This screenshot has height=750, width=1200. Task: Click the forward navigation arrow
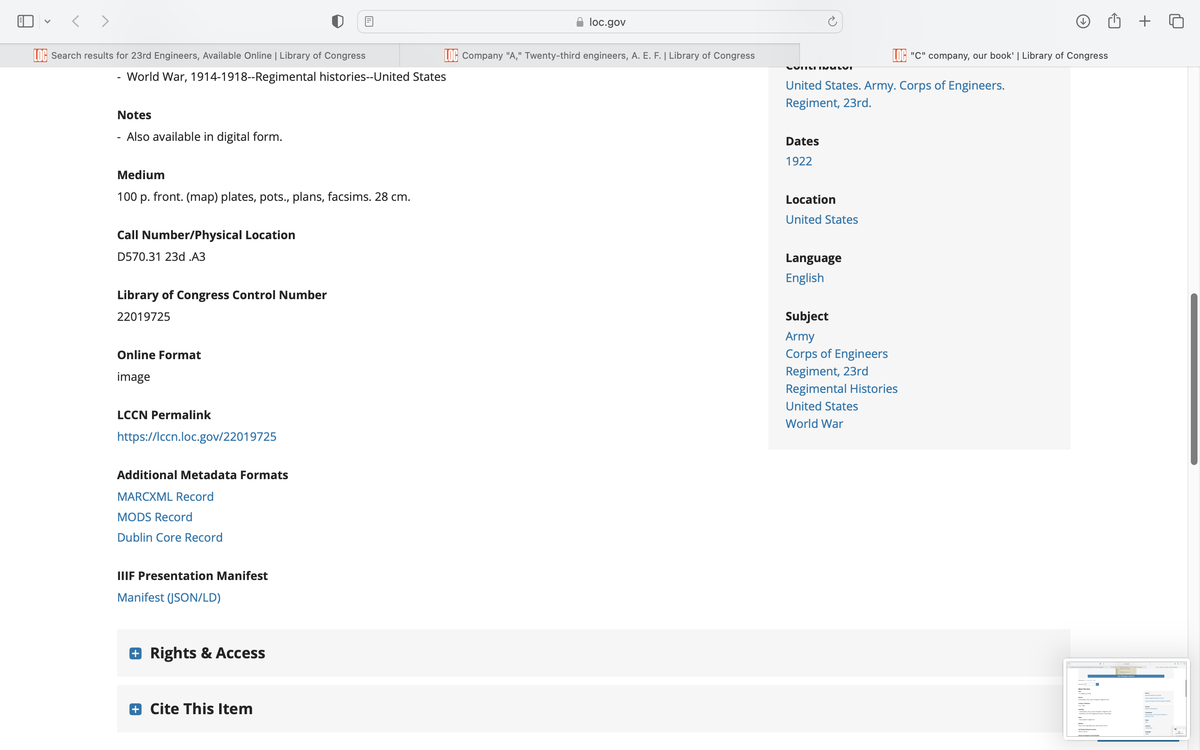coord(105,21)
